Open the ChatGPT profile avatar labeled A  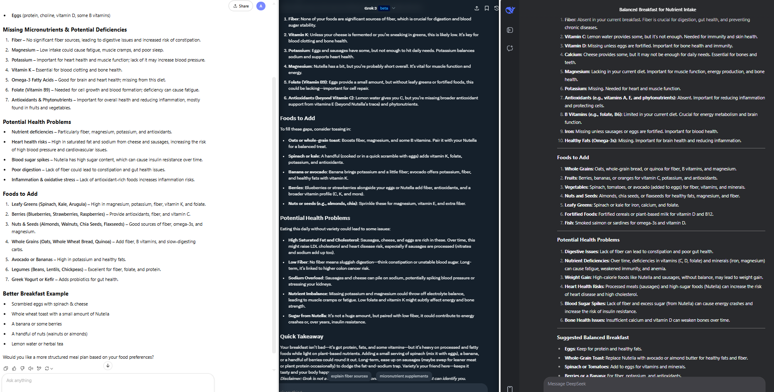261,6
